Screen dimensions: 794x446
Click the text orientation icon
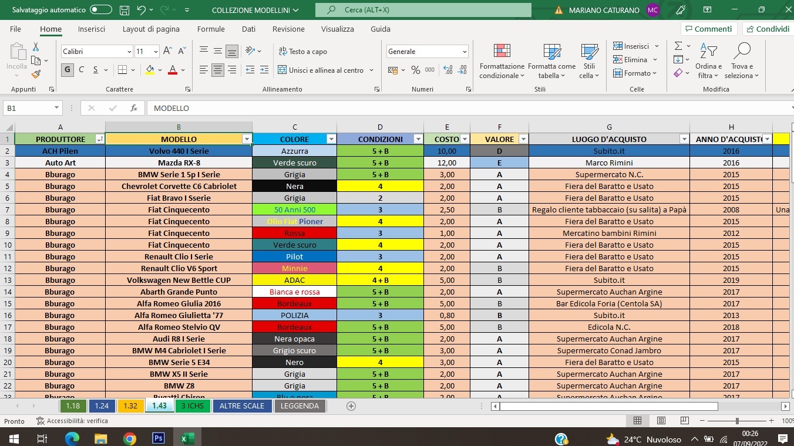pyautogui.click(x=250, y=51)
